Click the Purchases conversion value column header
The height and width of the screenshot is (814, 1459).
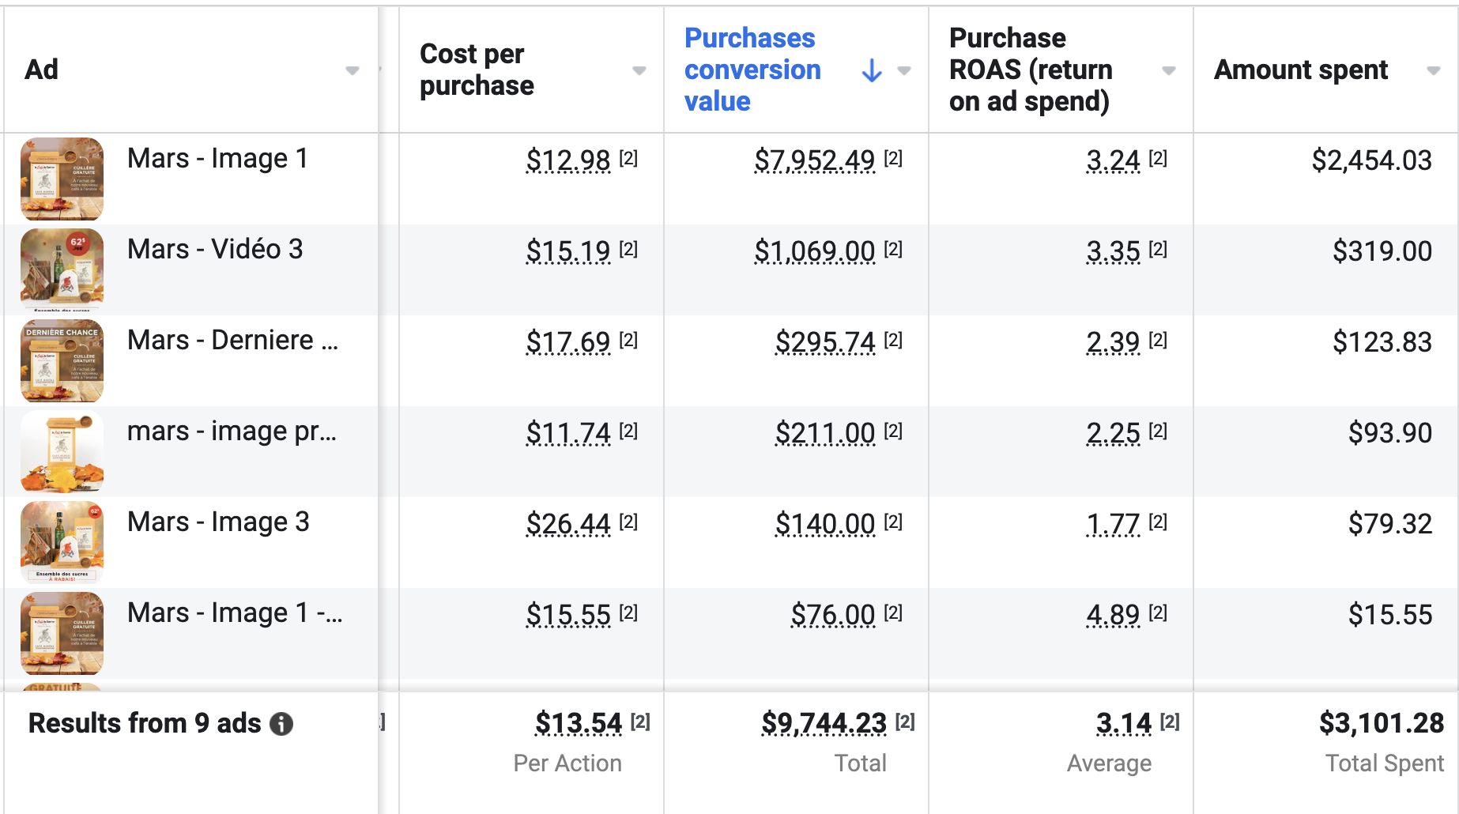(x=752, y=70)
